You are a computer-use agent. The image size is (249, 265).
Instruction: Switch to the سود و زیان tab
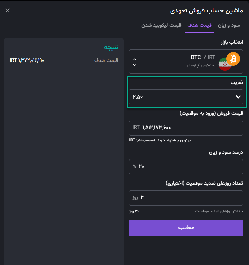click(x=229, y=25)
